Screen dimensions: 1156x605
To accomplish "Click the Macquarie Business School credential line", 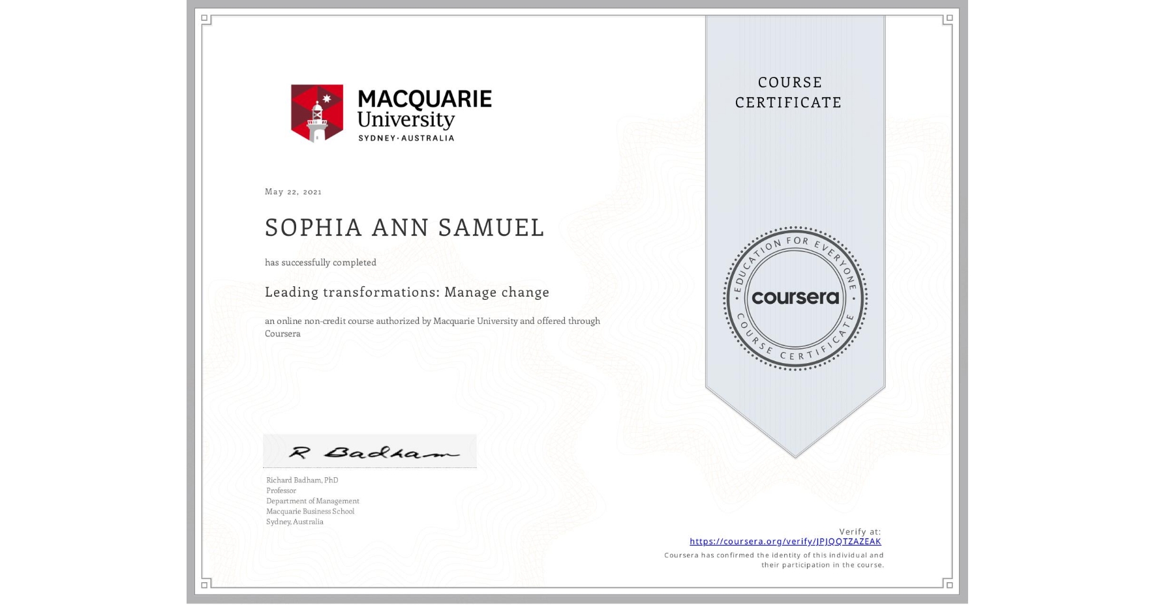I will 310,512.
